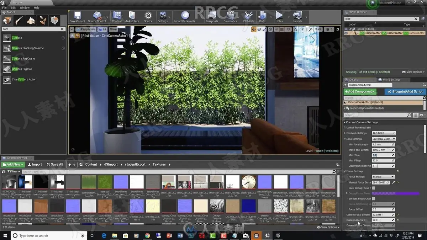Click the Build toolbar icon
The image size is (427, 240).
262,17
